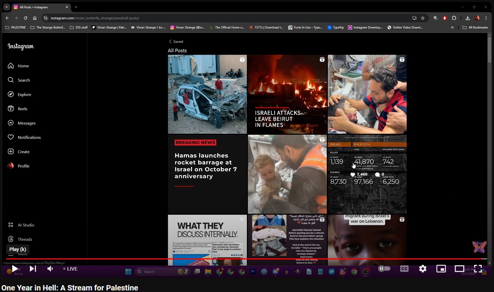Enable YouTube miniplayer mode
494x292 pixels.
click(x=441, y=269)
